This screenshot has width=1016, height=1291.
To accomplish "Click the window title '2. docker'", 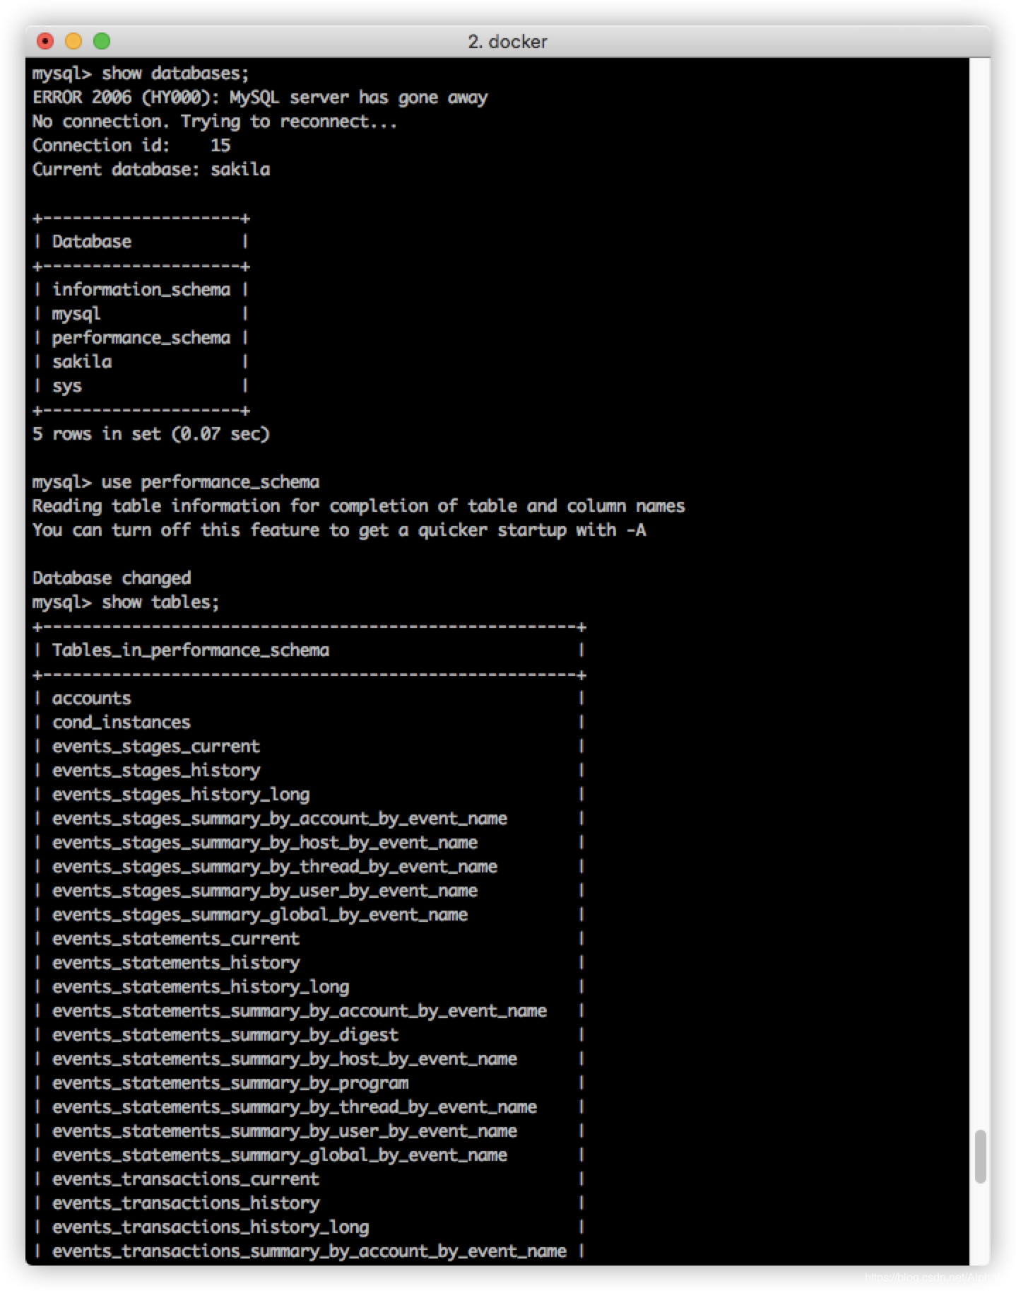I will click(x=507, y=42).
